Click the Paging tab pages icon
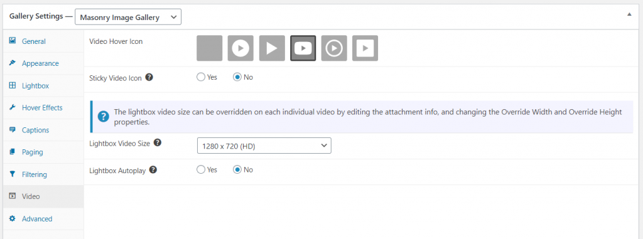The height and width of the screenshot is (239, 643). pyautogui.click(x=13, y=152)
